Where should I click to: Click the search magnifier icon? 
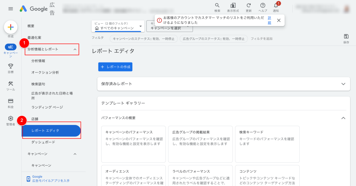point(217,6)
